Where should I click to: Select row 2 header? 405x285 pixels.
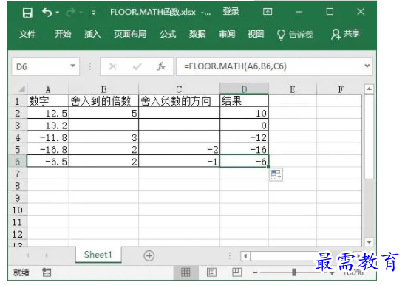pos(18,113)
